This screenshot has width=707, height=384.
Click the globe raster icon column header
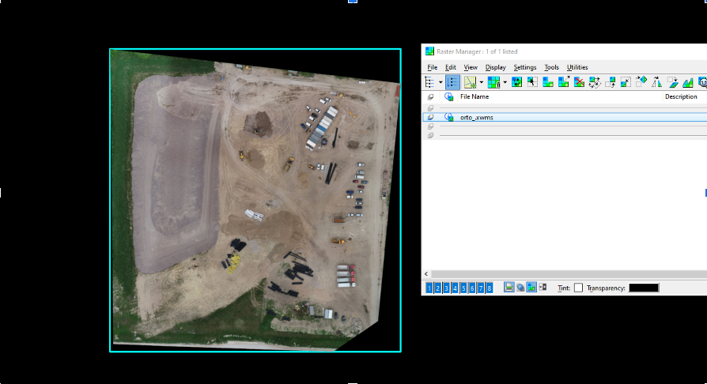pos(448,96)
